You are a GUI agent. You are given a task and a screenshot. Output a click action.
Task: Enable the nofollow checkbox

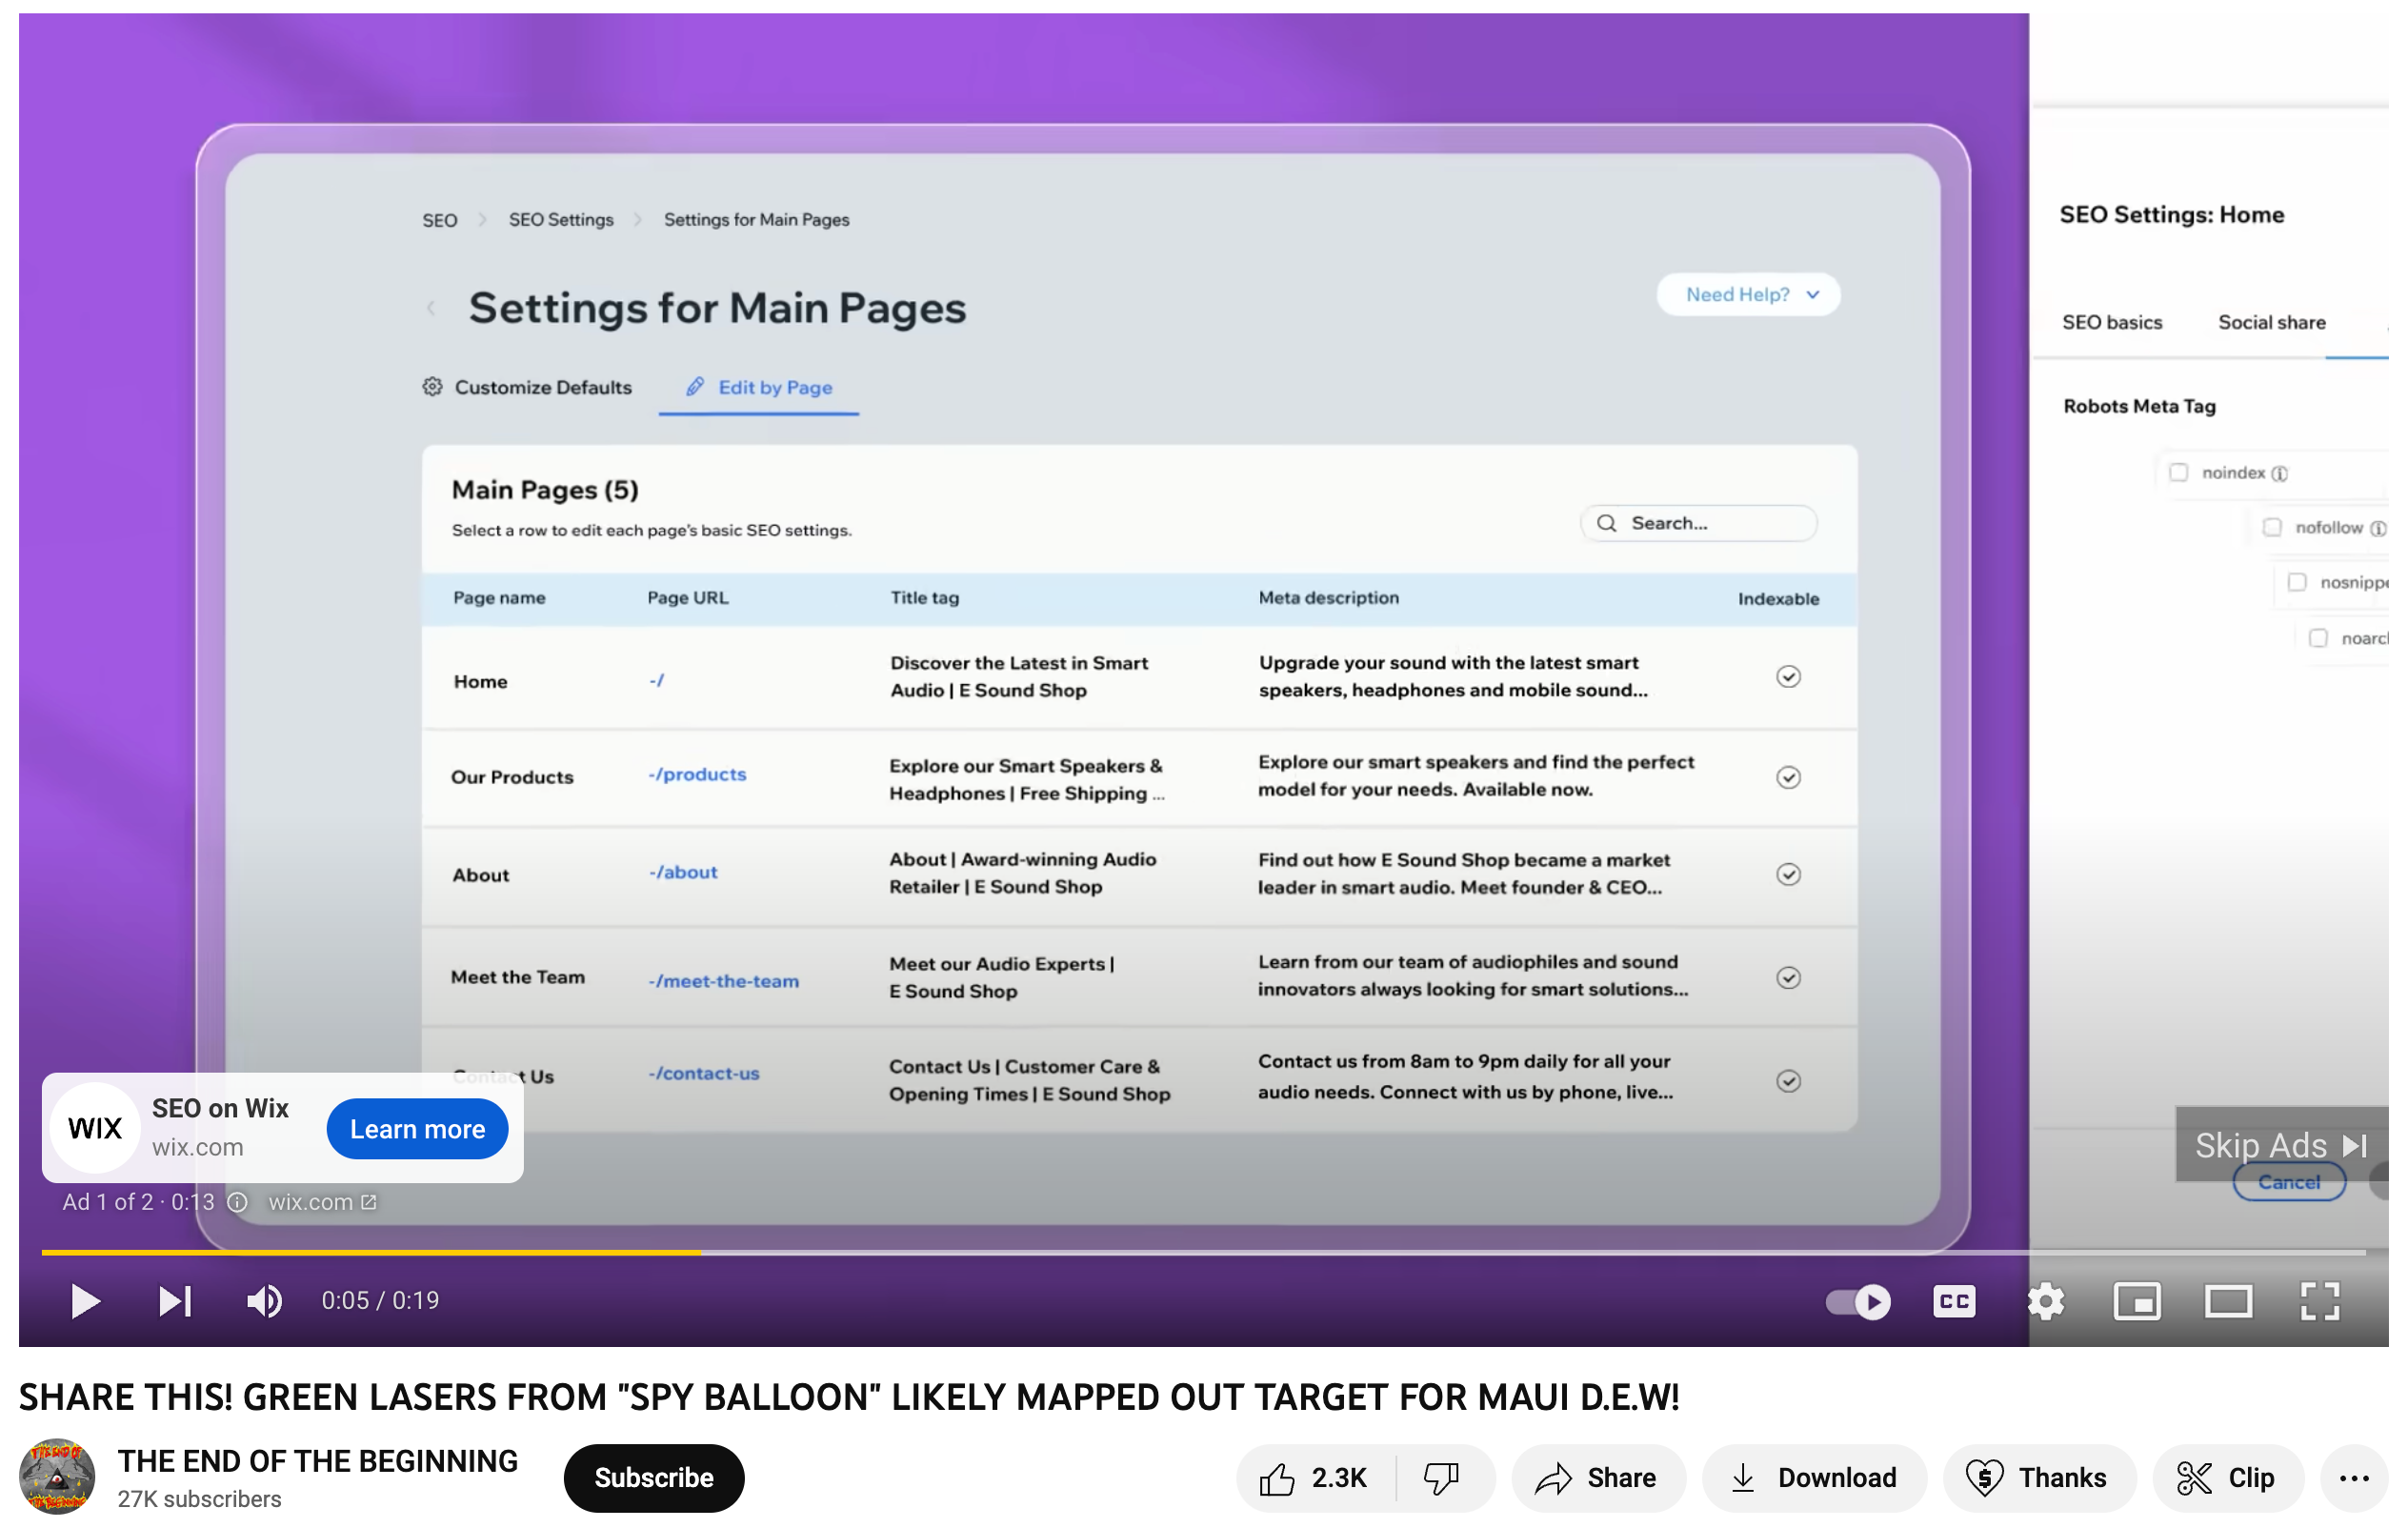click(x=2273, y=526)
